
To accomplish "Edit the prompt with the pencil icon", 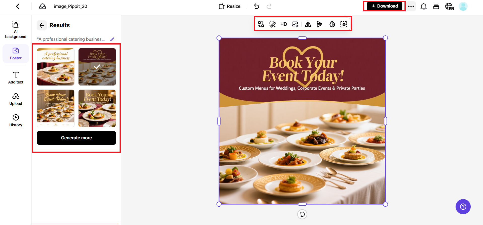I will (x=112, y=39).
